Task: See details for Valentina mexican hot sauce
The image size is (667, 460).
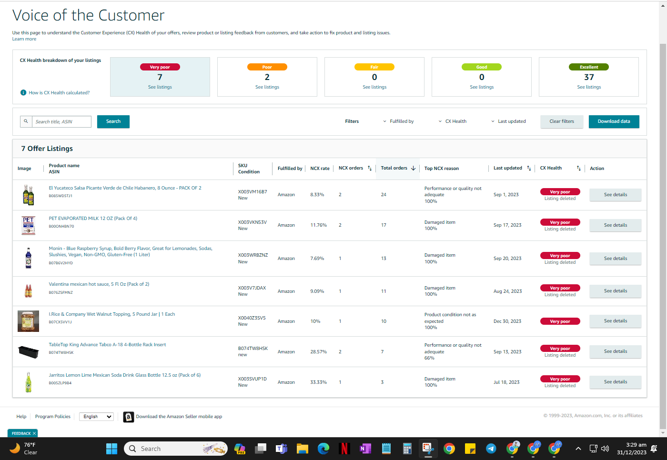Action: [x=616, y=291]
